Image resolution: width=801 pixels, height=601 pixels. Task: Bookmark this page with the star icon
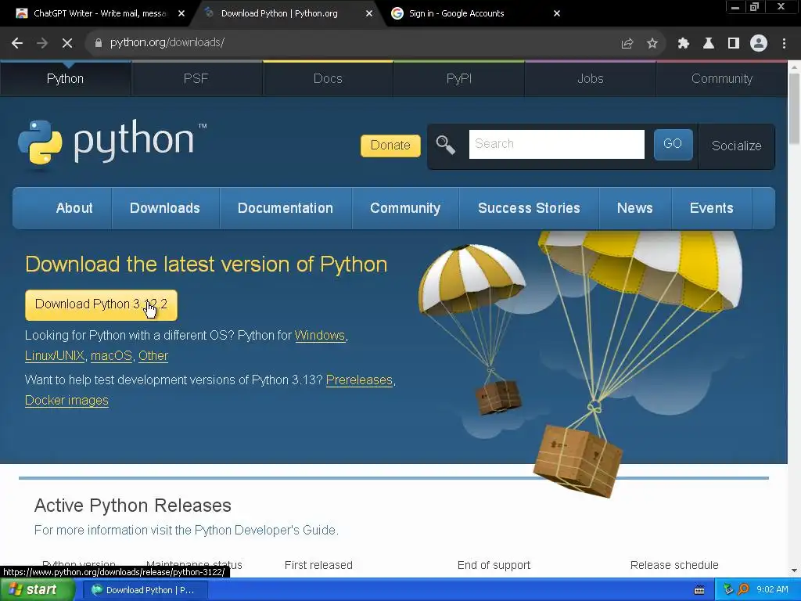coord(652,44)
